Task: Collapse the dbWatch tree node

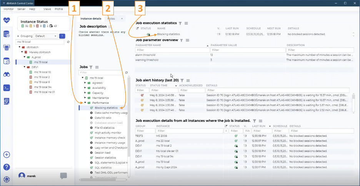Action: [x=19, y=47]
